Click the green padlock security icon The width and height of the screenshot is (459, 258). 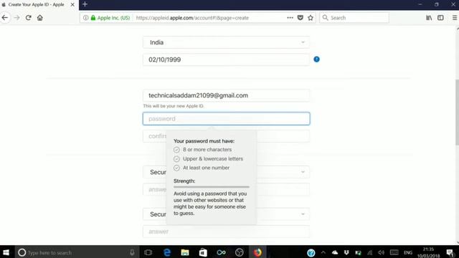[93, 18]
